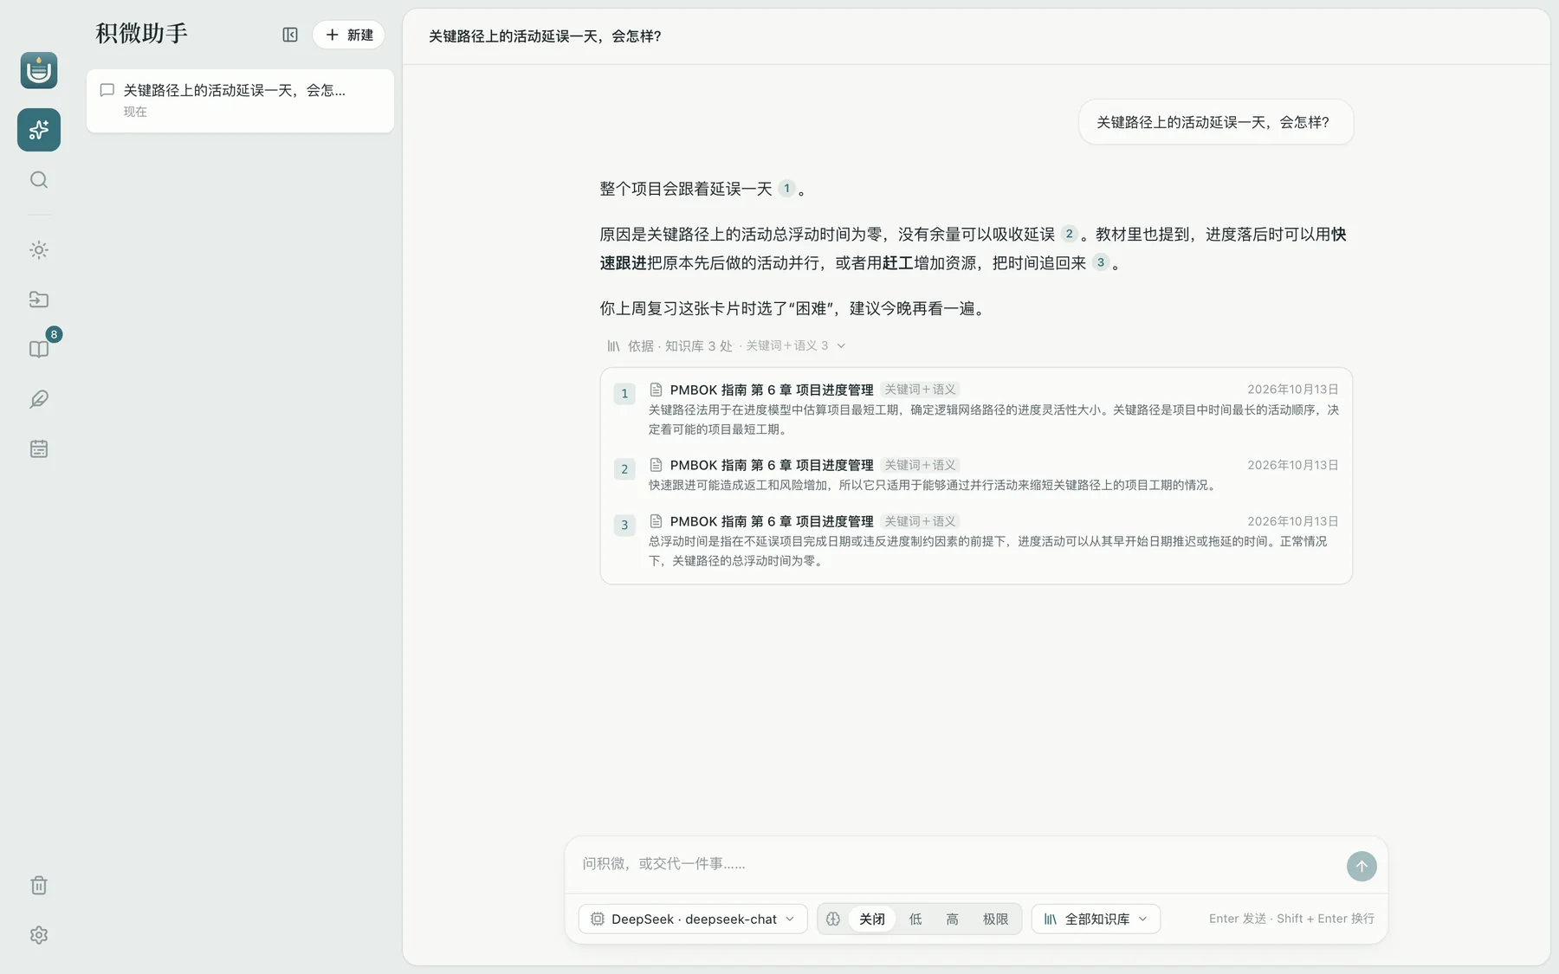This screenshot has height=974, width=1559.
Task: Click the document icon of source 1
Action: tap(656, 390)
